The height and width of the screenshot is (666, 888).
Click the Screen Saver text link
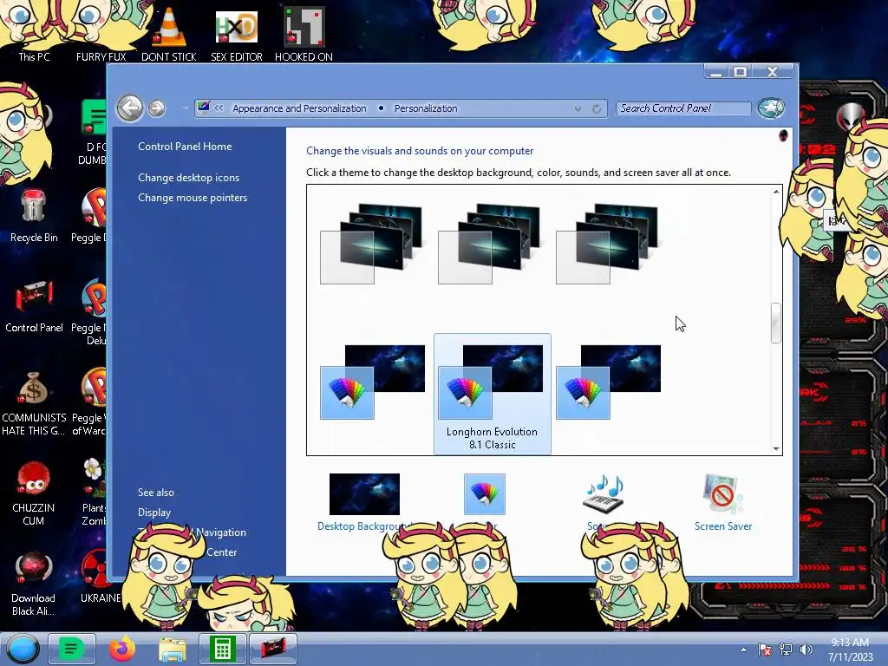click(x=723, y=526)
